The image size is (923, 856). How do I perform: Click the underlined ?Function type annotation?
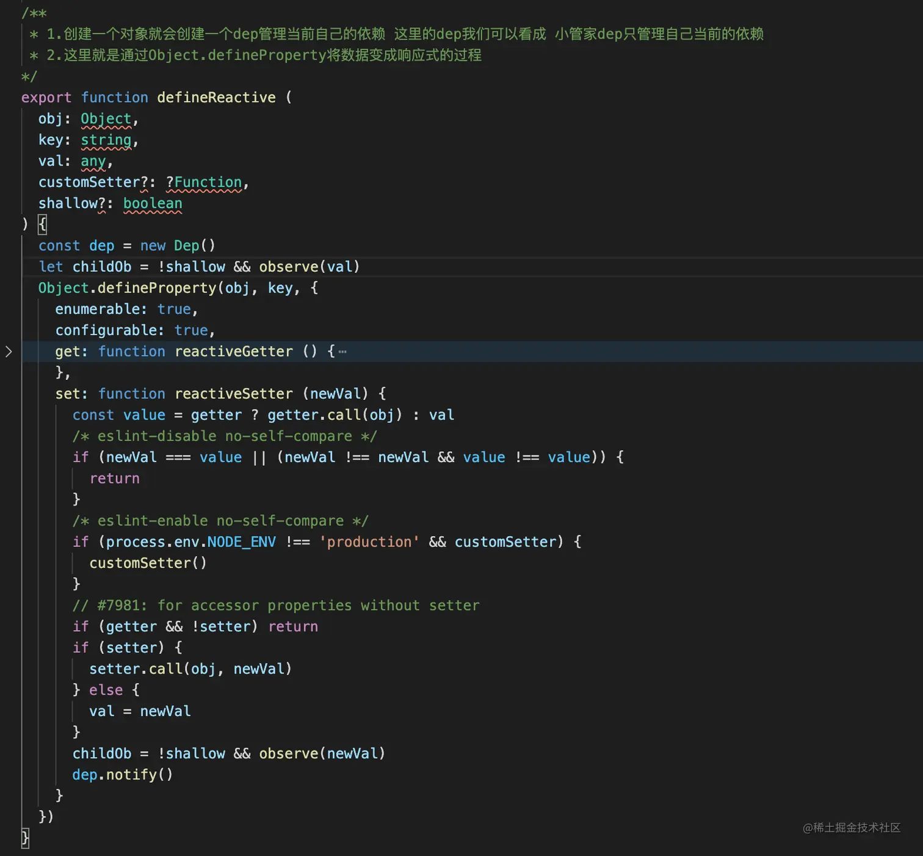click(x=204, y=183)
